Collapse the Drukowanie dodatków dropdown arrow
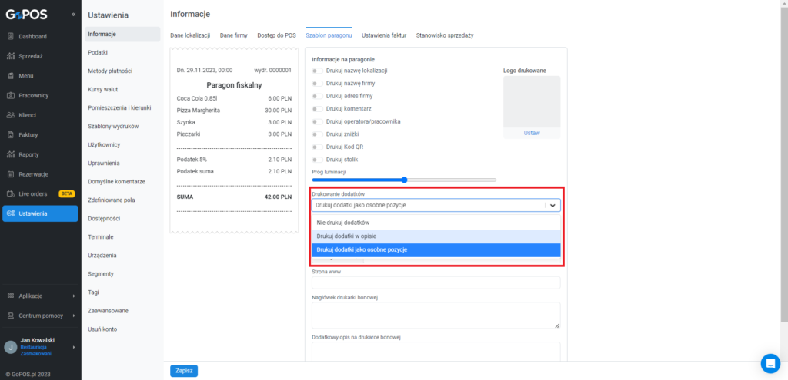The width and height of the screenshot is (788, 380). 553,205
